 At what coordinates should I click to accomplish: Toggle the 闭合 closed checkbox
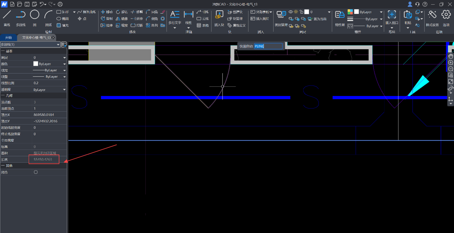(x=36, y=172)
